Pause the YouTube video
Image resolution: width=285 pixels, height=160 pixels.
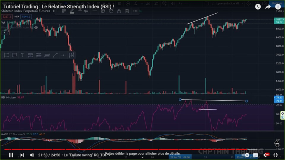coord(11,155)
